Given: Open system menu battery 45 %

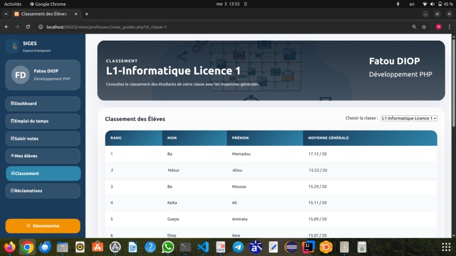Looking at the screenshot, I should 438,4.
